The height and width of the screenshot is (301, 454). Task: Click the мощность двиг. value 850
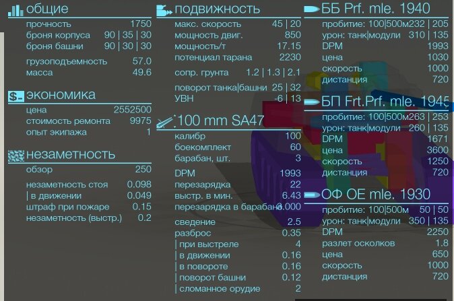click(293, 35)
